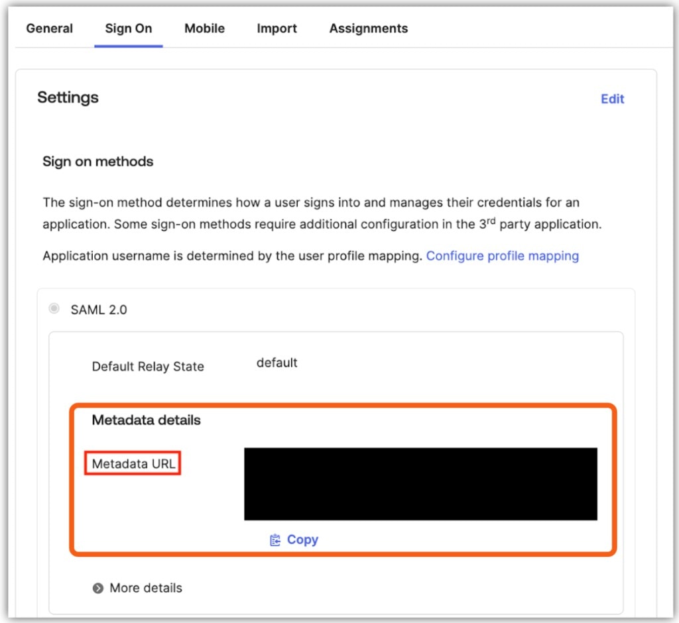Click the chevron icon next to More details
Image resolution: width=679 pixels, height=623 pixels.
point(98,588)
